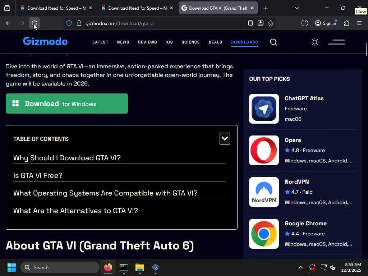Click the install/save page icon in address bar

(261, 23)
